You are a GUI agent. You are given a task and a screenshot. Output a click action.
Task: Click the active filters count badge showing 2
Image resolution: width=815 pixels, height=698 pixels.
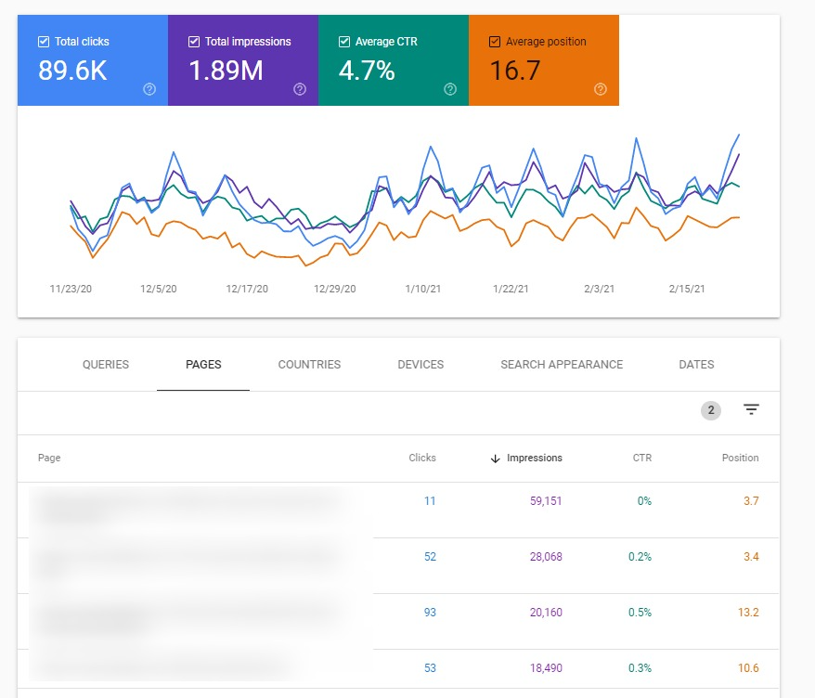click(x=710, y=409)
